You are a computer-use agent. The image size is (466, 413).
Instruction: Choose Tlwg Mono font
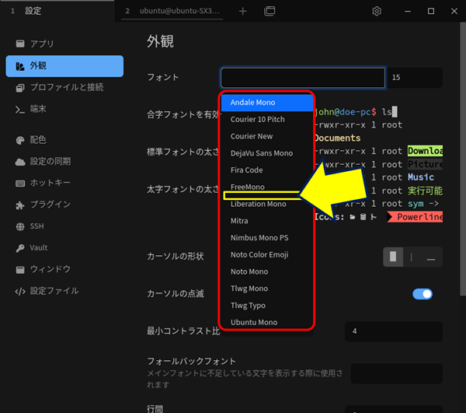click(267, 289)
